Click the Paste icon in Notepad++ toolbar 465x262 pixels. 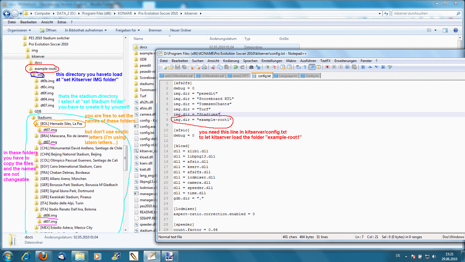[x=227, y=67]
